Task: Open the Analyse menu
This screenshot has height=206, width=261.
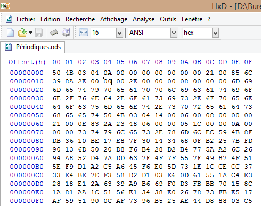Action: (143, 19)
